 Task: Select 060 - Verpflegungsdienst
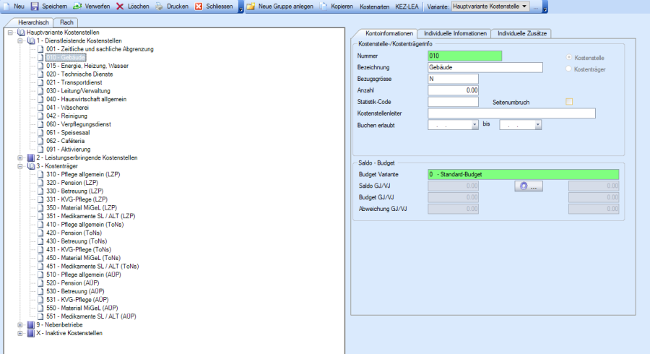[x=79, y=124]
